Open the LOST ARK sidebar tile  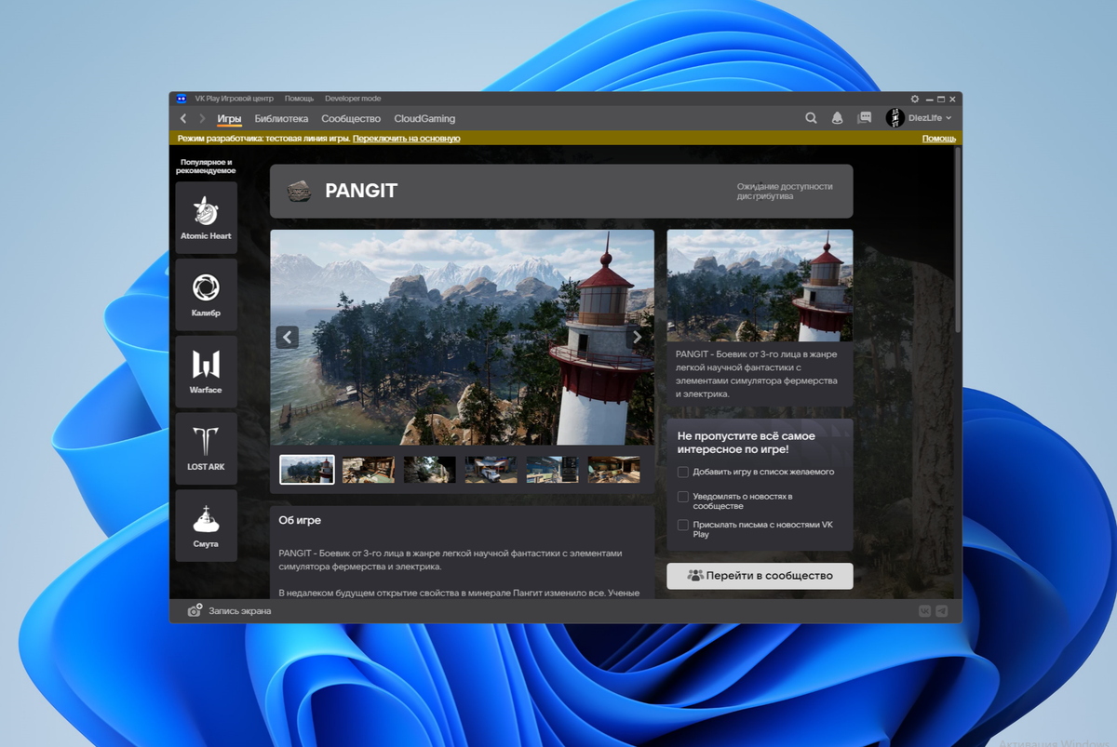(206, 448)
